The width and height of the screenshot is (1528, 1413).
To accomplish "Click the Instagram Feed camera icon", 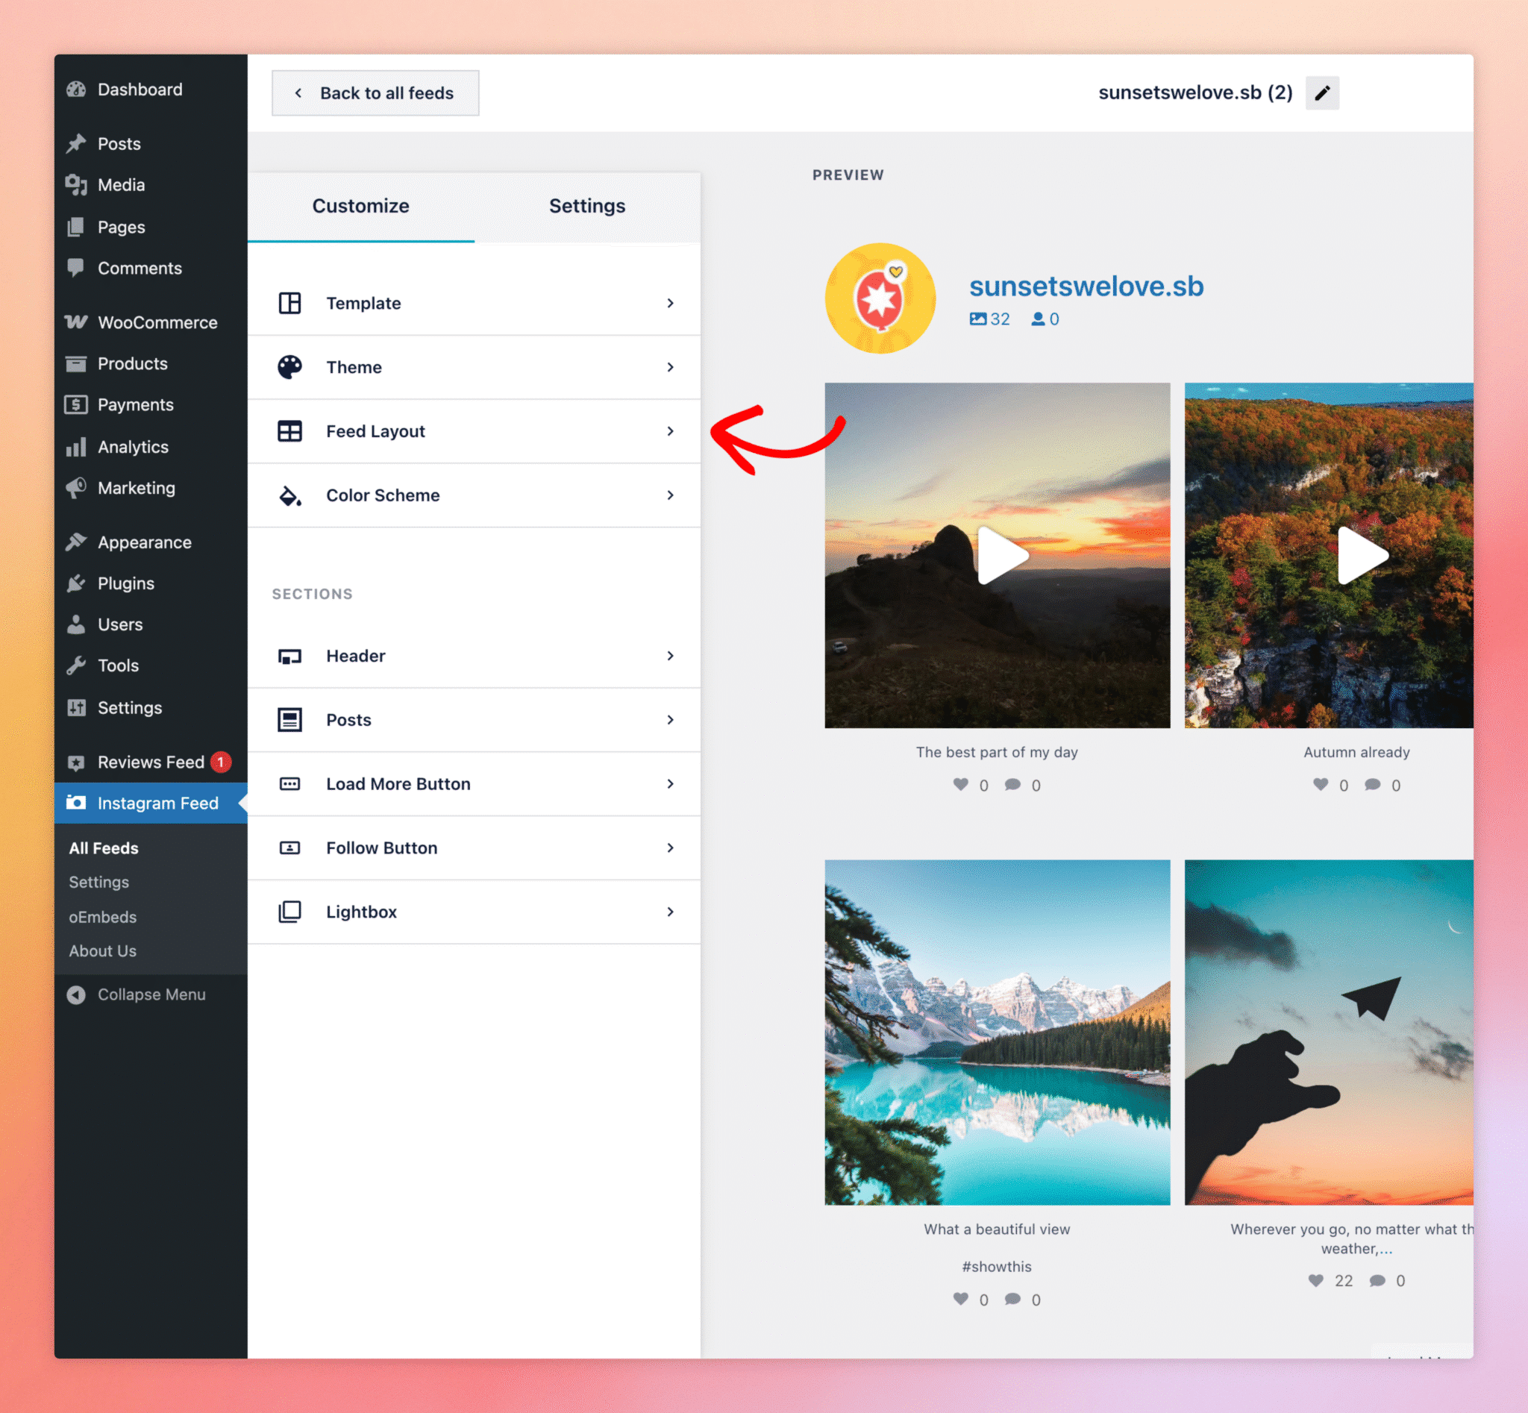I will [75, 803].
